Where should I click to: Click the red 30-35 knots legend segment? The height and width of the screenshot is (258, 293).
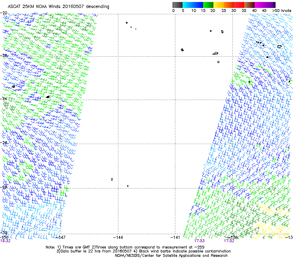(x=239, y=5)
